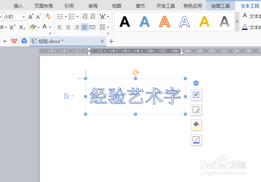
Task: Open numbered list dropdown arrow
Action: point(78,16)
